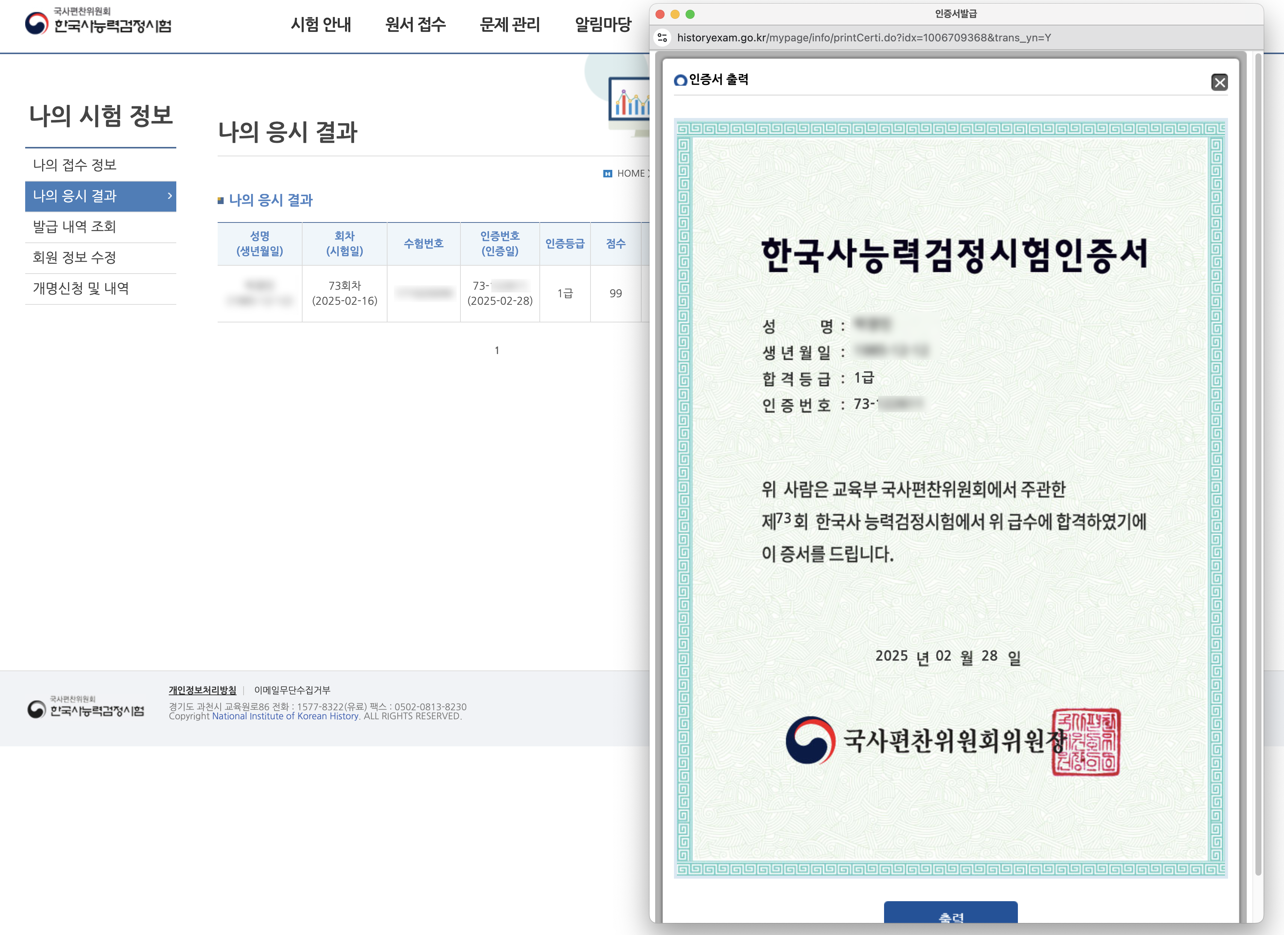The height and width of the screenshot is (935, 1284).
Task: Open the 알림마당 menu
Action: click(603, 25)
